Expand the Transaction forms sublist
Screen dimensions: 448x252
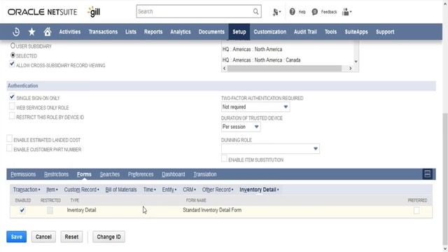pyautogui.click(x=27, y=190)
